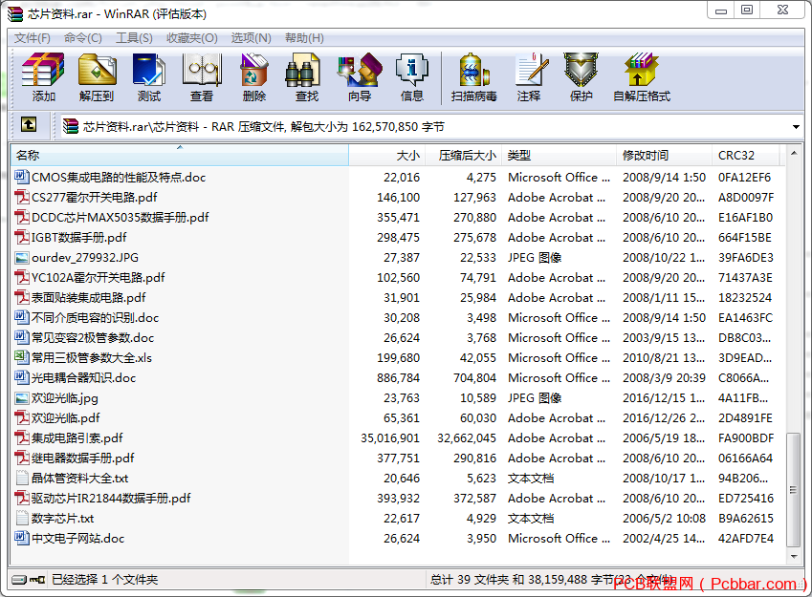Screen dimensions: 812x597
Task: Click the Virus Scan (扫描病毒) icon
Action: click(473, 70)
